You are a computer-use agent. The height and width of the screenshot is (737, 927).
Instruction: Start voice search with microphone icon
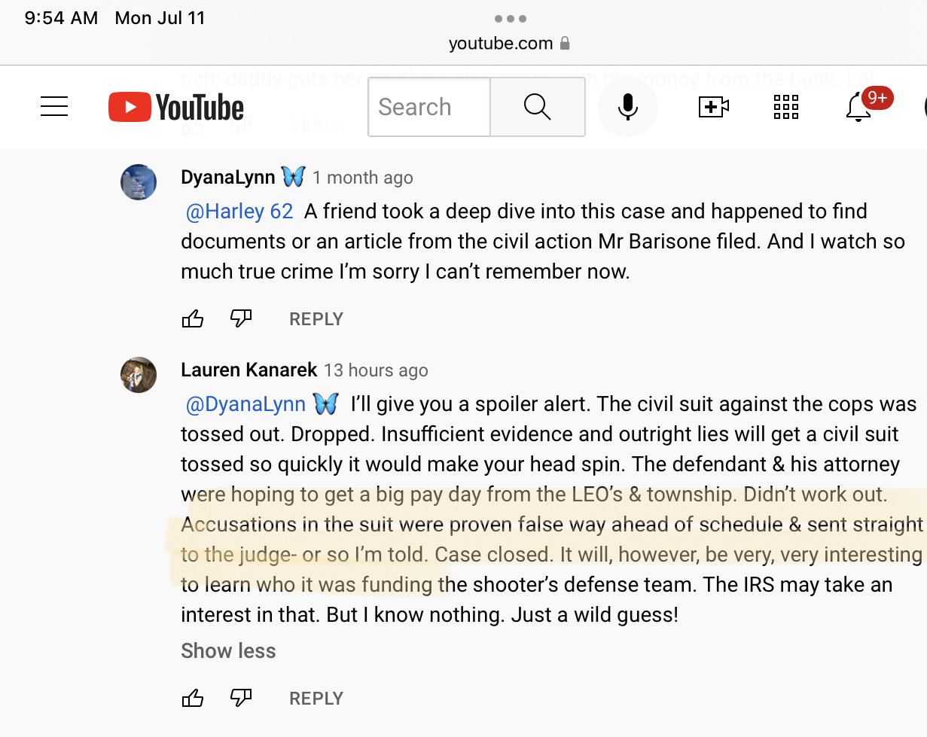(627, 107)
